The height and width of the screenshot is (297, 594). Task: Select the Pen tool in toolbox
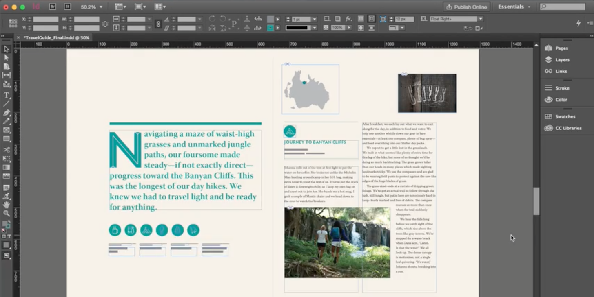pos(7,113)
